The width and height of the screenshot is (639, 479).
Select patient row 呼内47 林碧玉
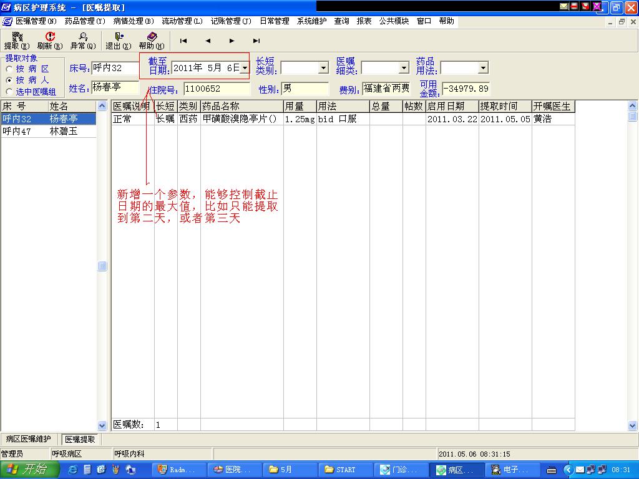coord(49,131)
